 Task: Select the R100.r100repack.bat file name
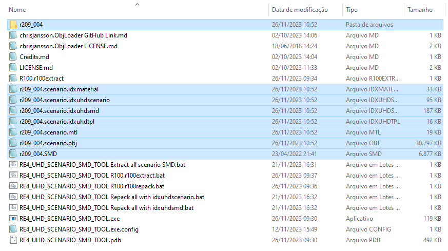pyautogui.click(x=92, y=186)
